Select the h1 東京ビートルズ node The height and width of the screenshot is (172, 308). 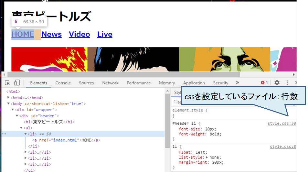[49, 122]
